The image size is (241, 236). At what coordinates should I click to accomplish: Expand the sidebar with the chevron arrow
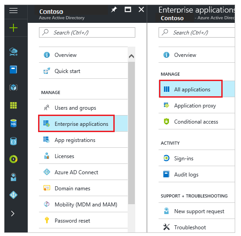pyautogui.click(x=13, y=214)
